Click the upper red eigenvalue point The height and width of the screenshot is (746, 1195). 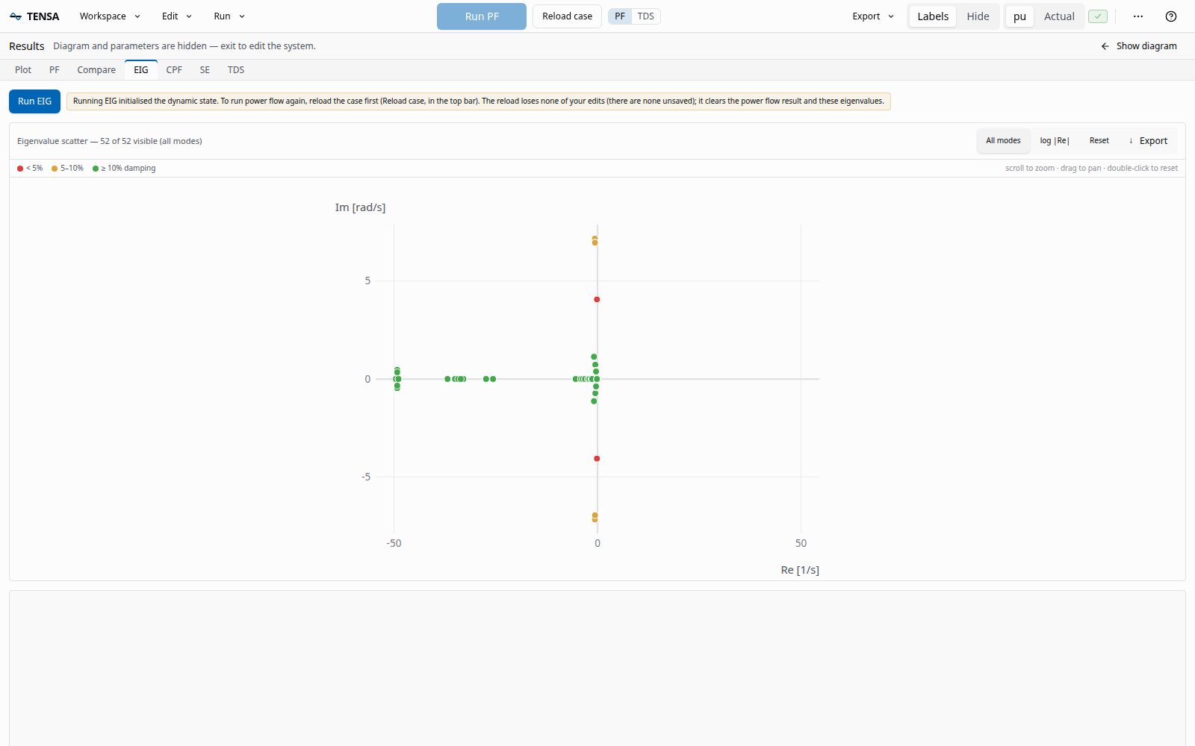pos(597,300)
